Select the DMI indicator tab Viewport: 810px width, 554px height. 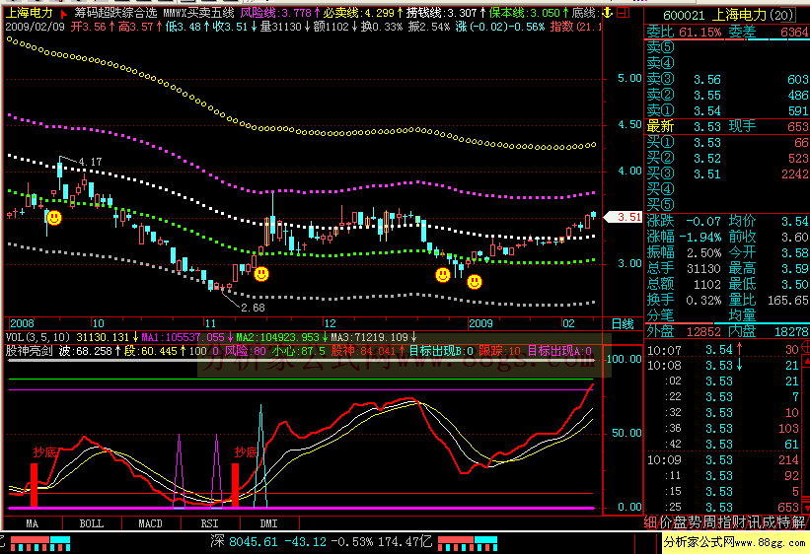click(268, 523)
